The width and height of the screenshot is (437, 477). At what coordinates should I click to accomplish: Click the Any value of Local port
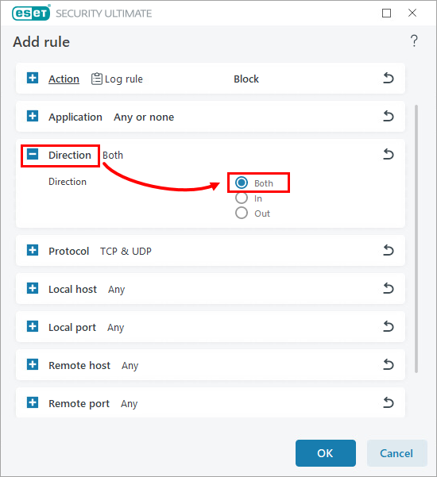(116, 328)
